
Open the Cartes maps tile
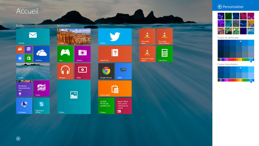(41, 89)
